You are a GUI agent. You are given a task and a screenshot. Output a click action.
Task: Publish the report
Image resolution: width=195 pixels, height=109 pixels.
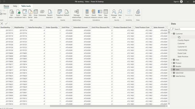point(138,13)
